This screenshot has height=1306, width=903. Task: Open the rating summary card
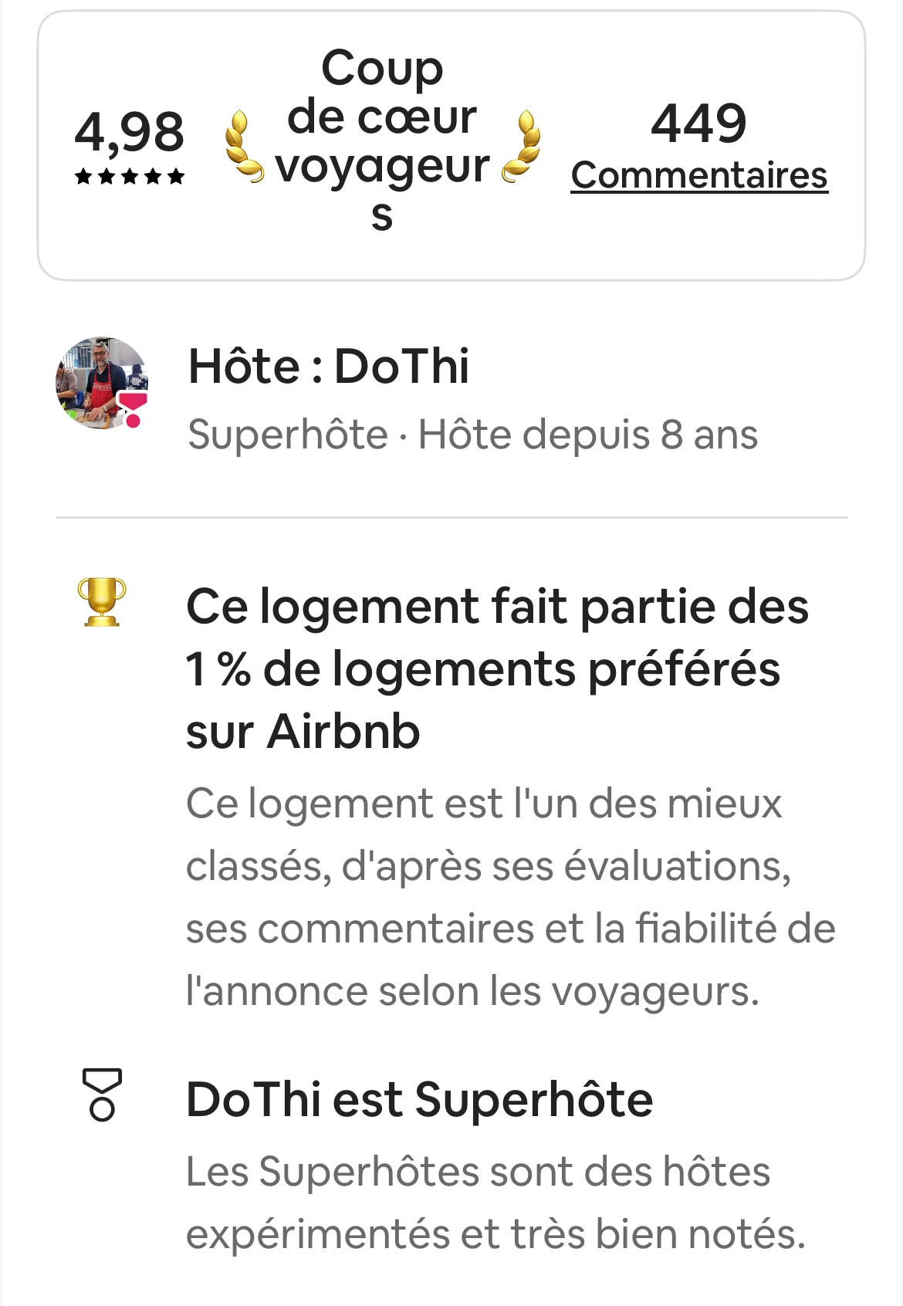451,146
